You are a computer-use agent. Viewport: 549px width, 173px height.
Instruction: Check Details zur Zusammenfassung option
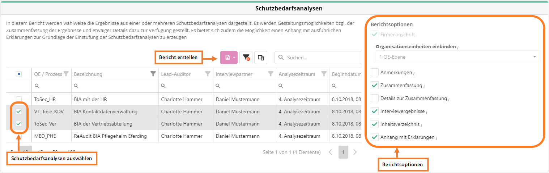375,99
